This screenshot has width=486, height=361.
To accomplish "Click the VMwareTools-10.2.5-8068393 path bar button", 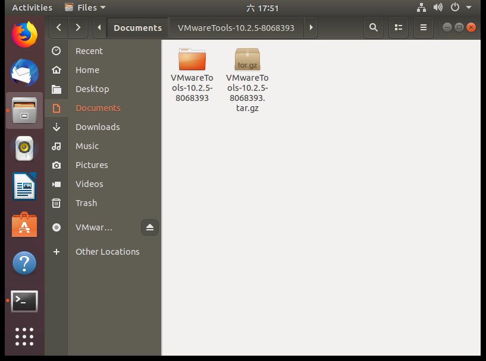I will pos(236,27).
